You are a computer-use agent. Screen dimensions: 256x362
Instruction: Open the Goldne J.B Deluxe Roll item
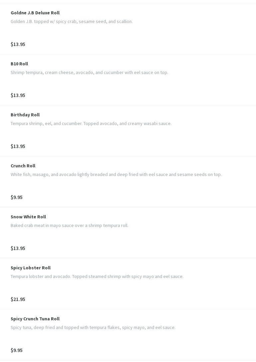coord(35,13)
